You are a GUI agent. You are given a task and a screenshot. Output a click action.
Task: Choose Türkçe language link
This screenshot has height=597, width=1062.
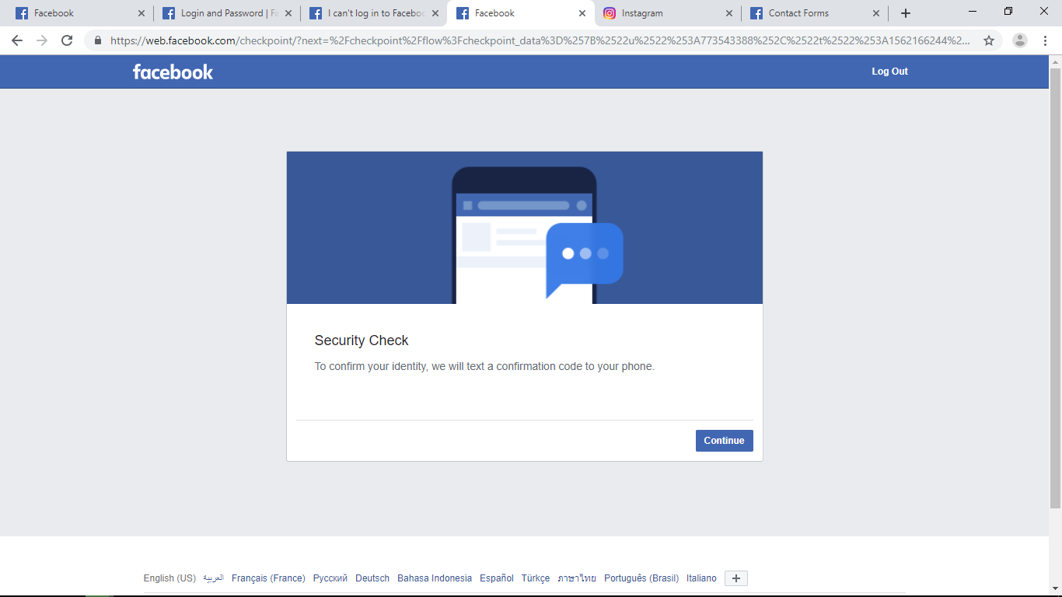tap(536, 578)
